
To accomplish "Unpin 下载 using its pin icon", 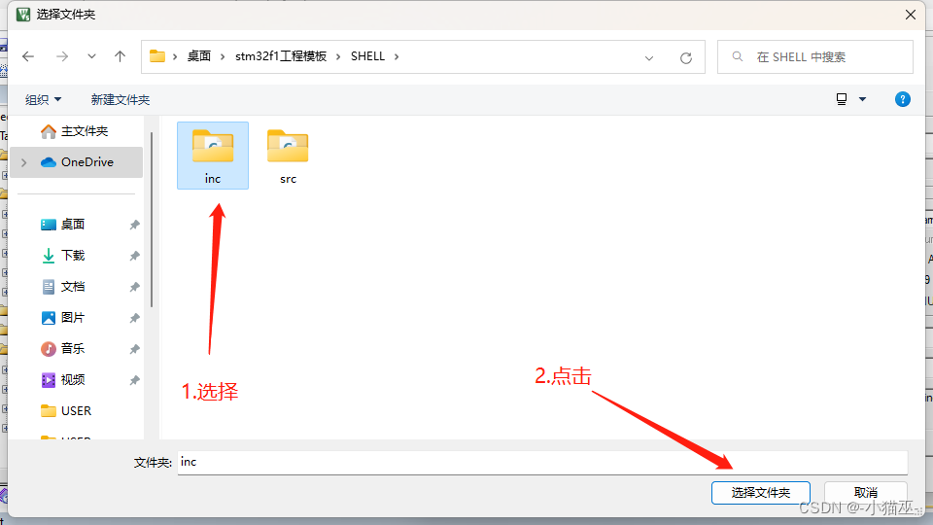I will (x=134, y=256).
